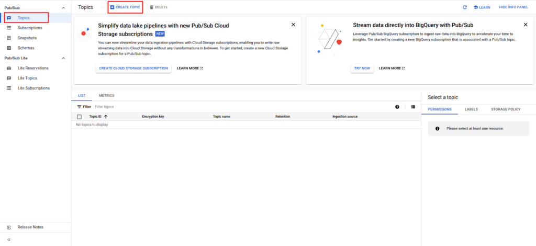
Task: Click the NEW badge in banner title
Action: coord(160,34)
